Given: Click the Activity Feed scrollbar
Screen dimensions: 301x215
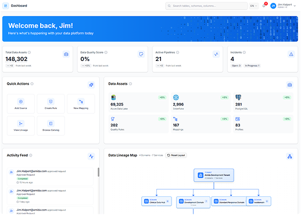Looking at the screenshot, I should (x=98, y=172).
